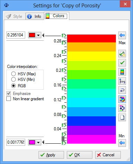Switch to the Info tab
Viewport: 133px width, 164px height.
click(35, 16)
